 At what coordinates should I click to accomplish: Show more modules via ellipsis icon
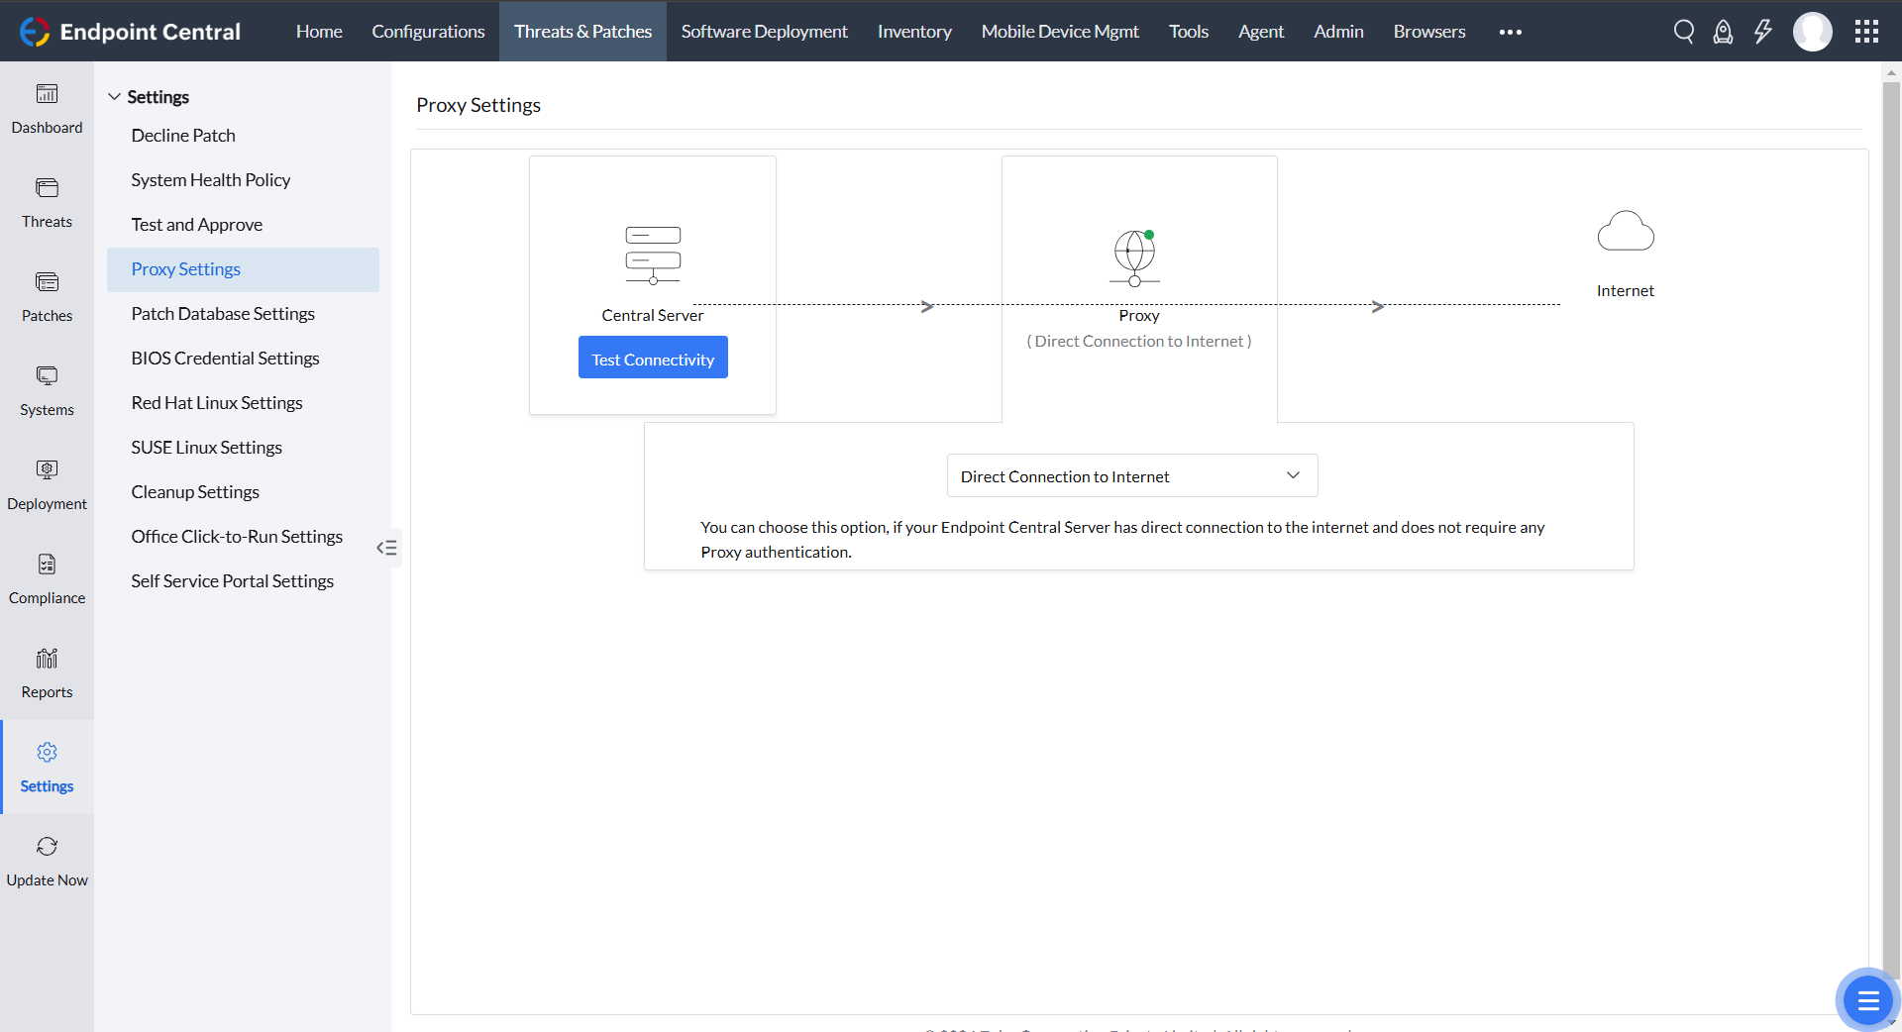(1511, 32)
